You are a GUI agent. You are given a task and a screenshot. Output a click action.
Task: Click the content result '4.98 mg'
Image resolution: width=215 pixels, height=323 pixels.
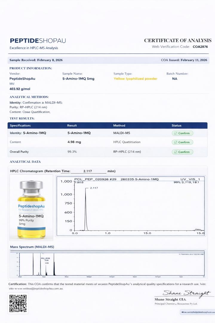(x=74, y=142)
